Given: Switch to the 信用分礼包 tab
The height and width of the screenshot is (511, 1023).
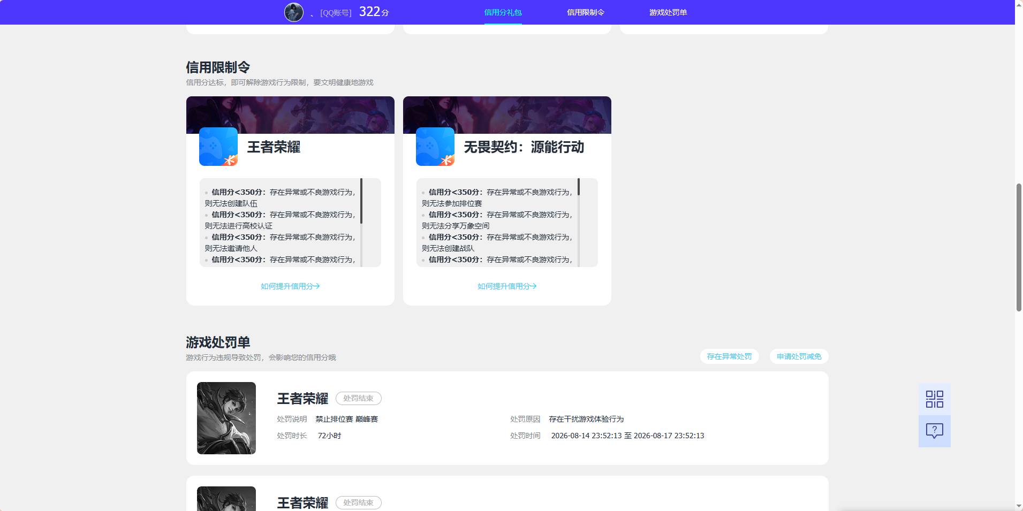Looking at the screenshot, I should pos(503,12).
